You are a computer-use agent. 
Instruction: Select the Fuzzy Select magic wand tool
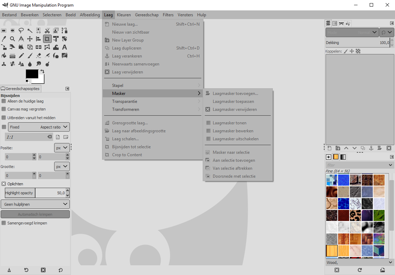pos(30,30)
